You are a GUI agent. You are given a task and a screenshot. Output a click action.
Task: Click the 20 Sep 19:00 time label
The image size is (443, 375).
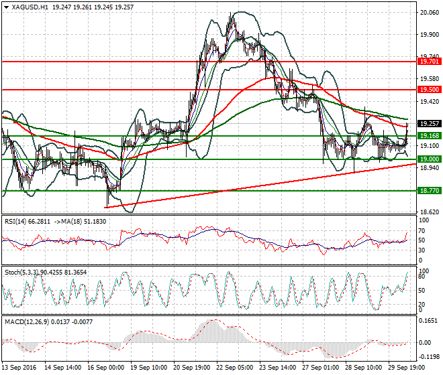point(191,368)
